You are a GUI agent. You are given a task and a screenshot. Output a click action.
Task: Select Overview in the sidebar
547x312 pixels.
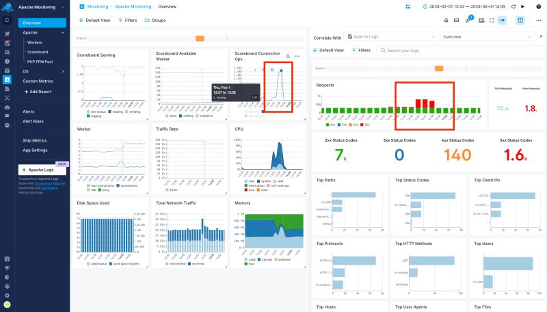tap(42, 23)
